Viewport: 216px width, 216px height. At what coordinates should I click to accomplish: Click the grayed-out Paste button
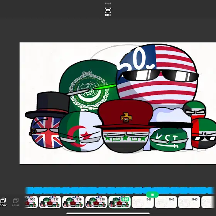15,202
